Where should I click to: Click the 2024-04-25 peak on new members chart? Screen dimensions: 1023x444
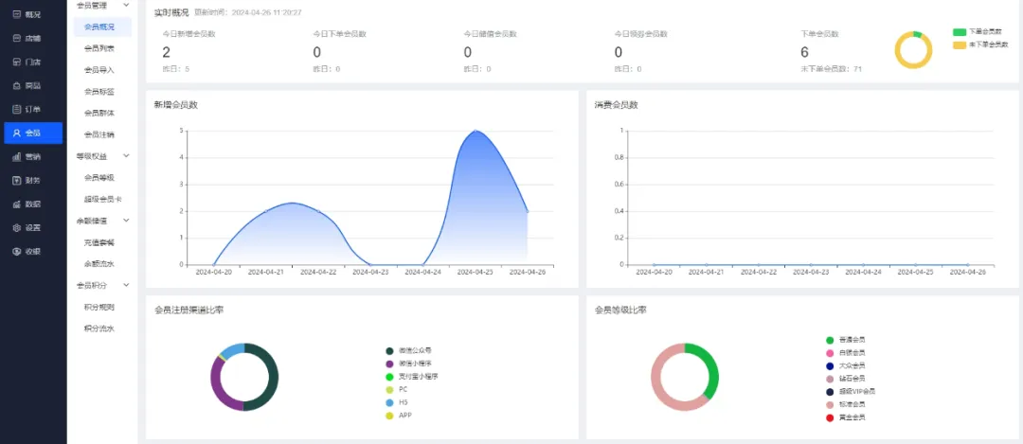(x=476, y=131)
